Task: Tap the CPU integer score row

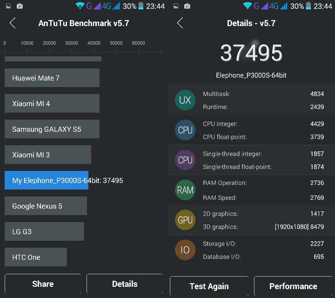Action: [x=263, y=124]
